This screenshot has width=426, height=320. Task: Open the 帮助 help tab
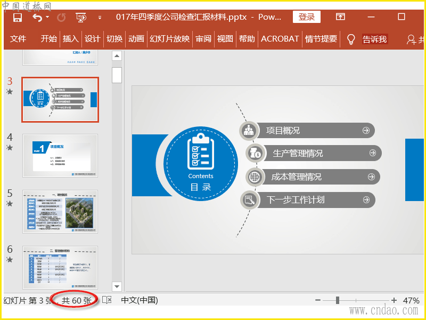click(247, 39)
